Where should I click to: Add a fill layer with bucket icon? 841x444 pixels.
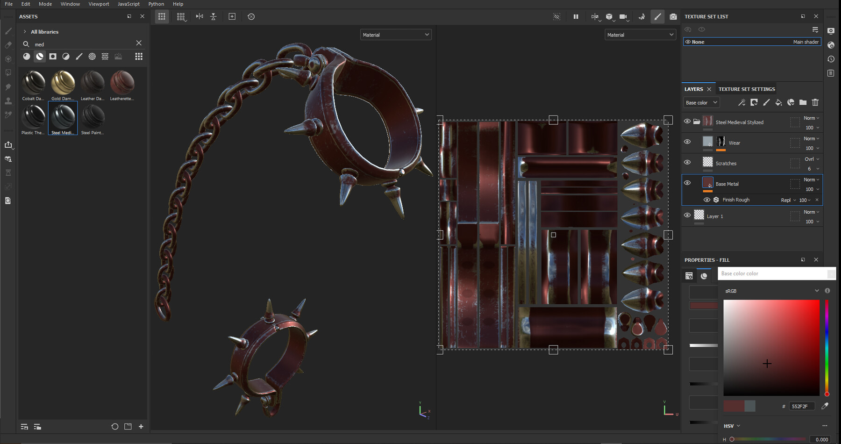[x=778, y=102]
